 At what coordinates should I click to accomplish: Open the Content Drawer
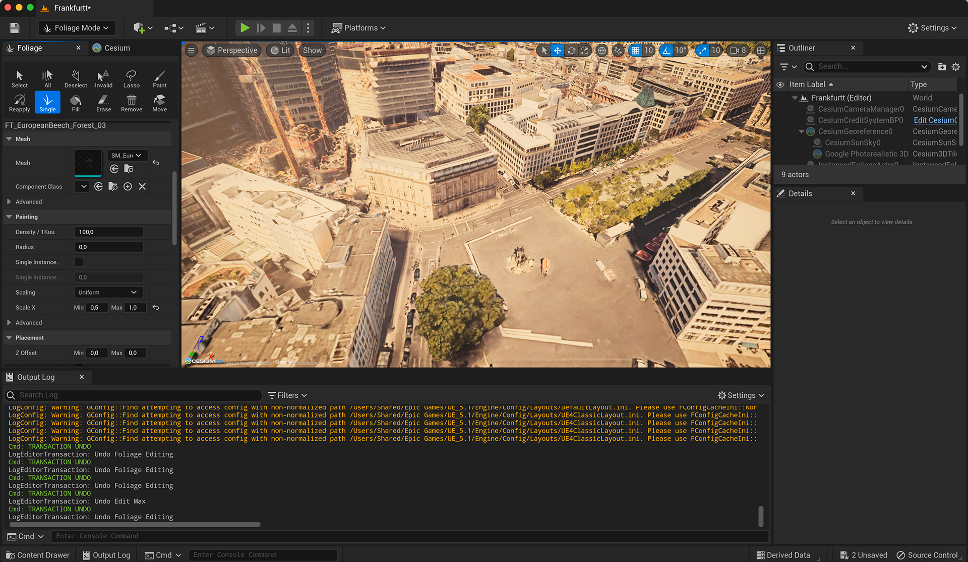(37, 555)
